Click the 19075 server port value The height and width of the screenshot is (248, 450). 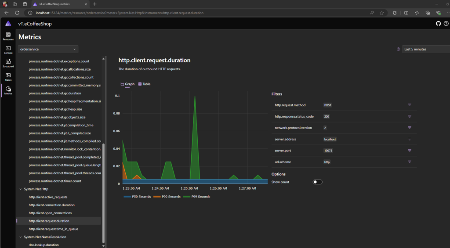coord(328,151)
